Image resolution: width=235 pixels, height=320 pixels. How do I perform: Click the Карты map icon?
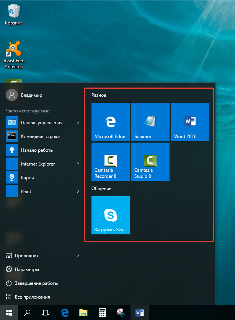12,177
